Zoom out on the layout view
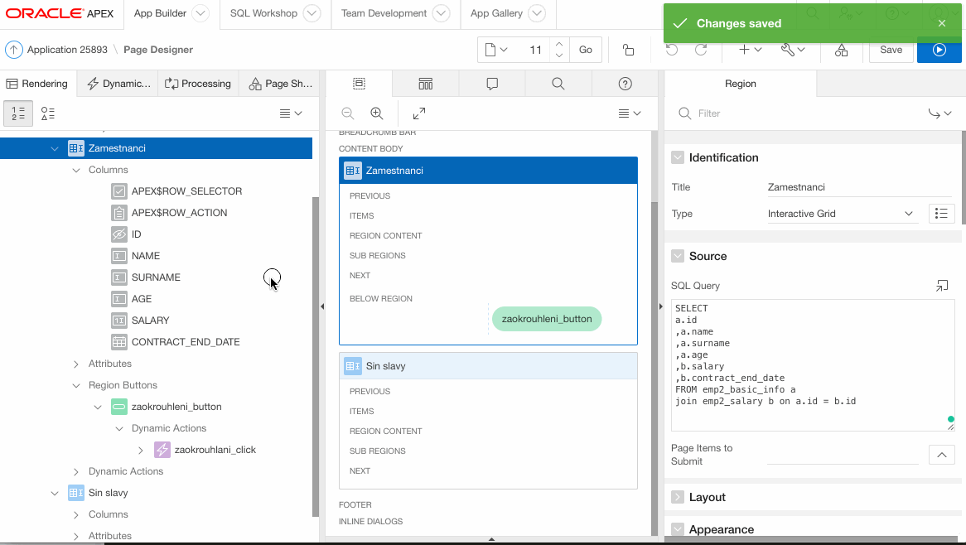Screen dimensions: 966x545 [348, 113]
